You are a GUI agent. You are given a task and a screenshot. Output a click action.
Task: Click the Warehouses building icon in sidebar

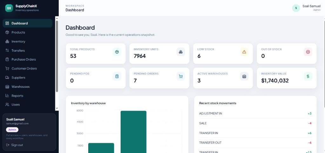(x=7, y=86)
